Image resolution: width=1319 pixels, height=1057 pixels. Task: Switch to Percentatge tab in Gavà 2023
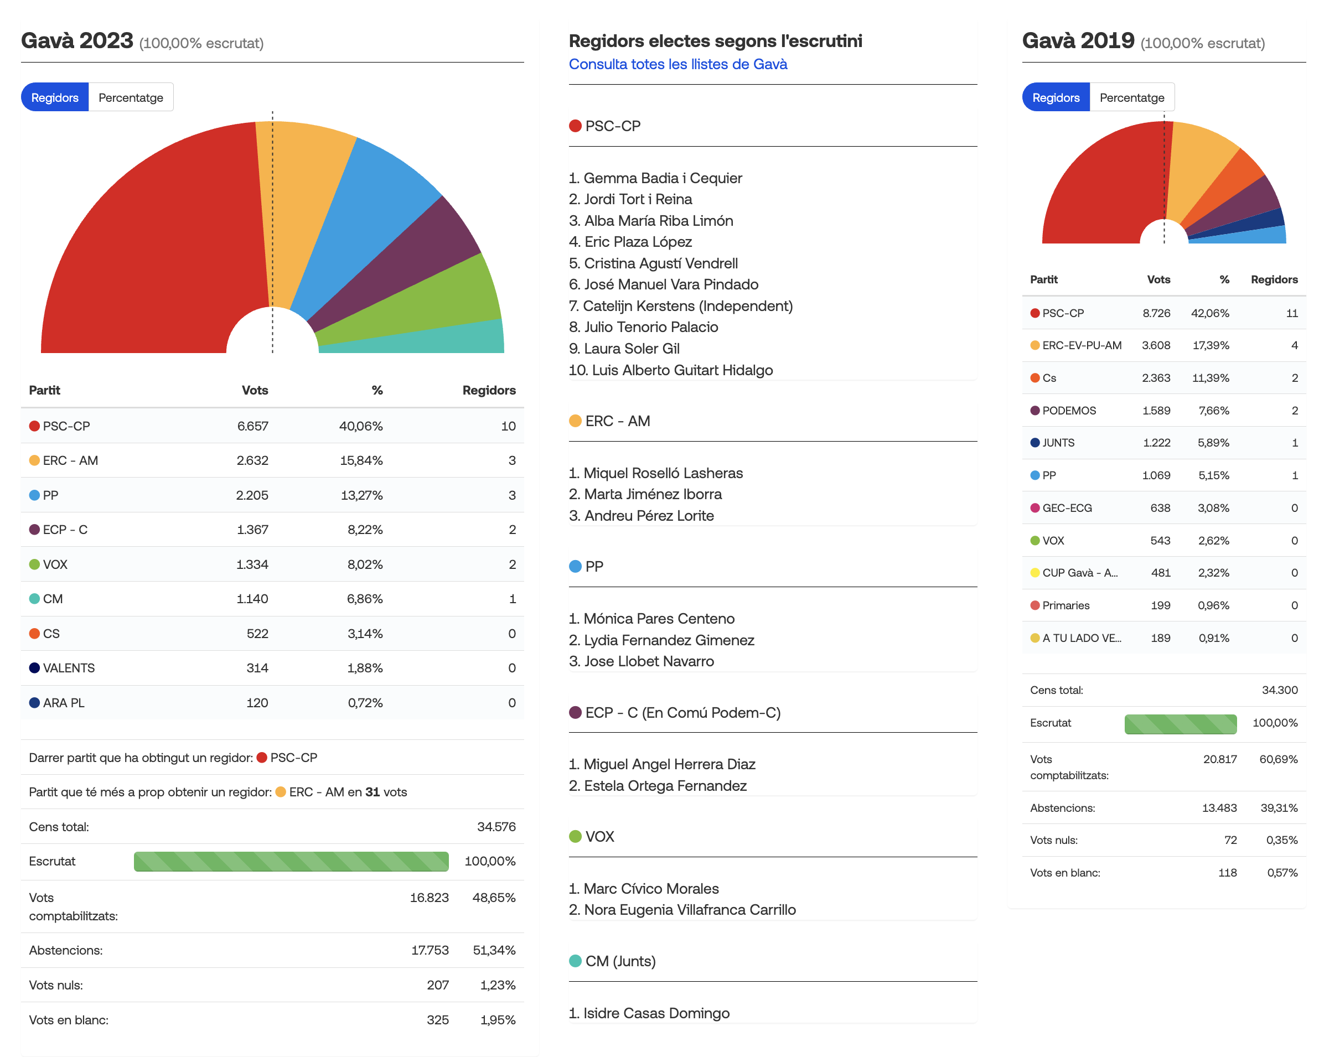click(x=131, y=97)
